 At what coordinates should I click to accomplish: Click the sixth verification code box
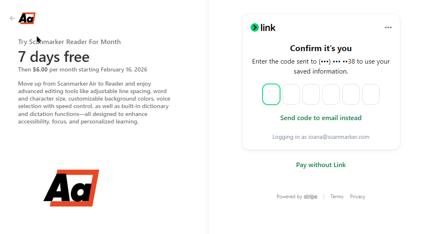tap(371, 94)
